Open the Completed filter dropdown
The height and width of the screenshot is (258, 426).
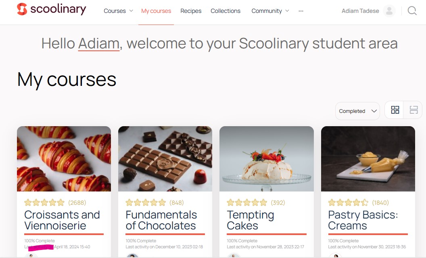click(x=374, y=111)
